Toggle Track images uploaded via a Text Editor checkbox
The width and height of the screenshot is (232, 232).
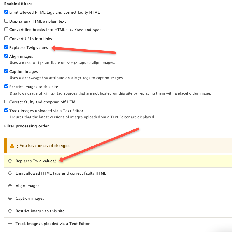6,110
